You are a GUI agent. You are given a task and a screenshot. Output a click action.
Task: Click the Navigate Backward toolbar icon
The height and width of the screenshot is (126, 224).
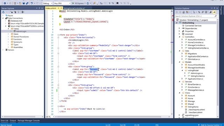coord(5,3)
